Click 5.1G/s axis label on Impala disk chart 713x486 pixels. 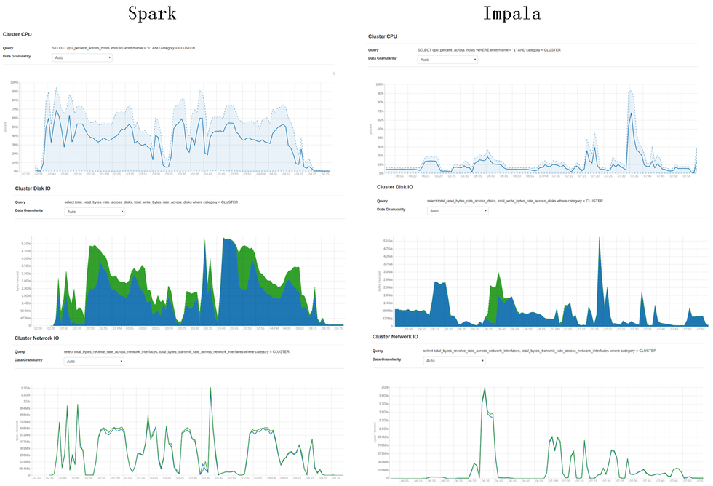pos(388,241)
